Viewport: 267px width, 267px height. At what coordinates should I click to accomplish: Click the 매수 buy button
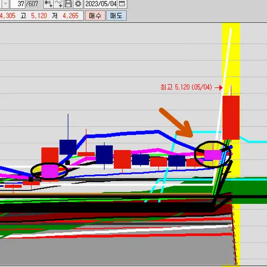[95, 16]
